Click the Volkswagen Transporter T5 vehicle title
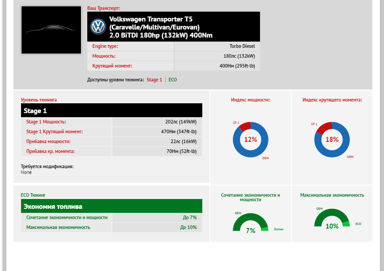 pyautogui.click(x=161, y=27)
